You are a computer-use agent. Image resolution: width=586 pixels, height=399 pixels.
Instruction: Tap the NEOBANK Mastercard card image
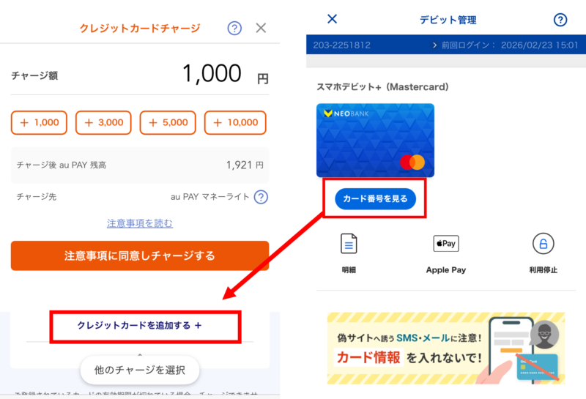(375, 140)
